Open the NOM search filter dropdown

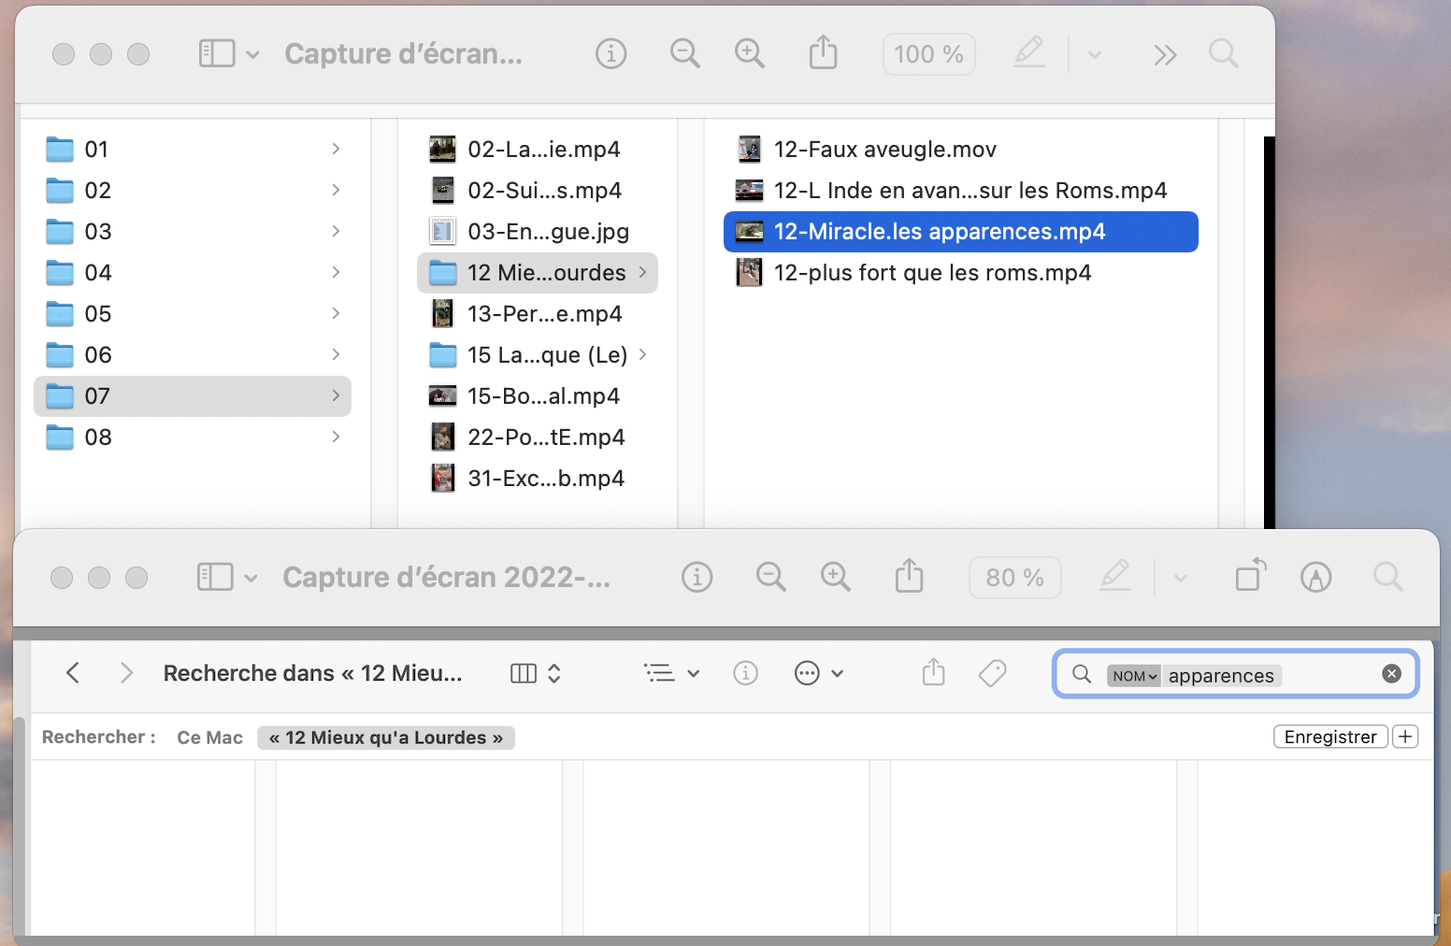coord(1134,676)
